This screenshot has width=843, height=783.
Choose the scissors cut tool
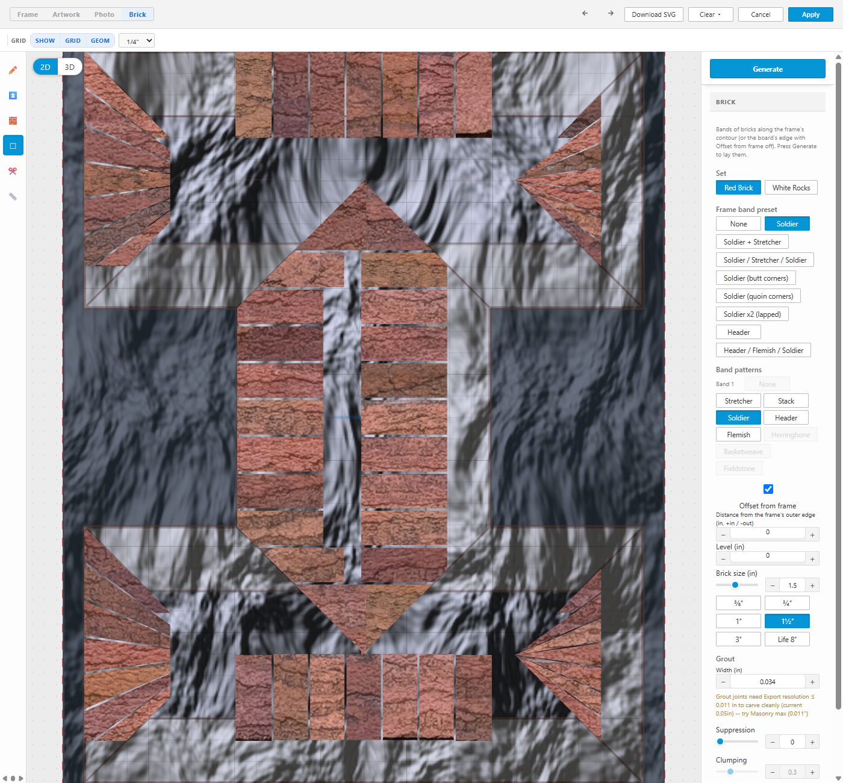tap(13, 171)
